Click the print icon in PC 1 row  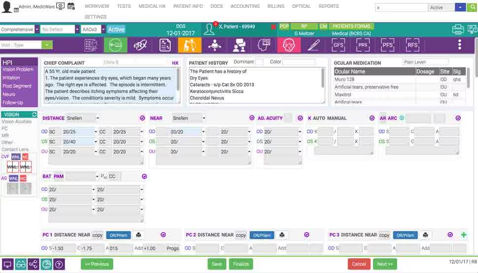click(138, 235)
